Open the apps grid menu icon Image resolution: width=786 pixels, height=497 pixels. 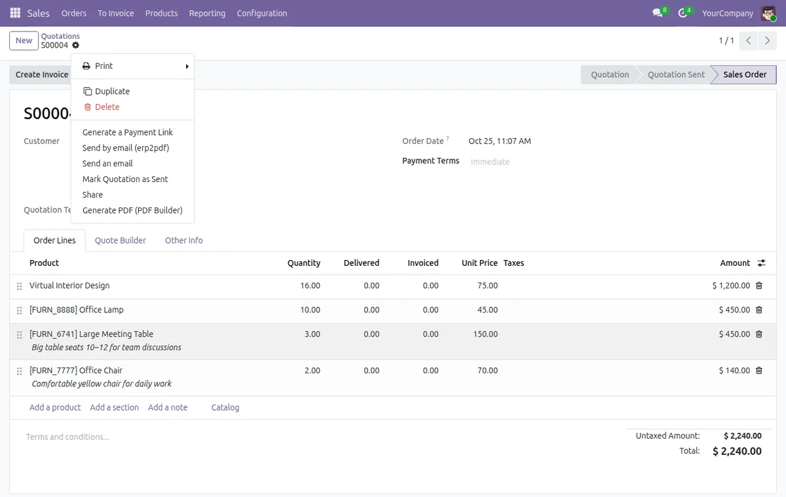[x=15, y=13]
